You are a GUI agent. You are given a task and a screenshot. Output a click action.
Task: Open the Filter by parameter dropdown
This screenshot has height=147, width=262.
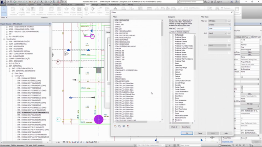217,21
